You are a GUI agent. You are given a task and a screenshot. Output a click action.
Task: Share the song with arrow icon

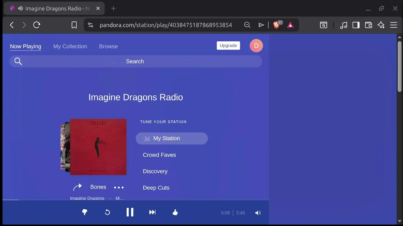point(77,187)
